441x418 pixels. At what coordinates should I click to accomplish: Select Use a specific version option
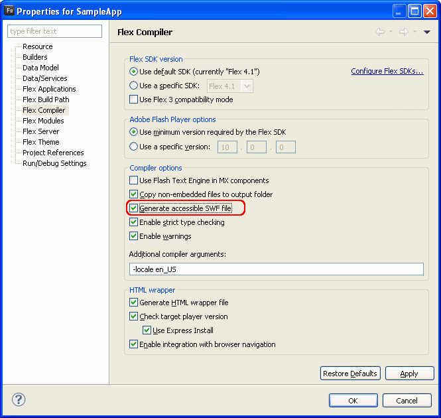(x=133, y=147)
